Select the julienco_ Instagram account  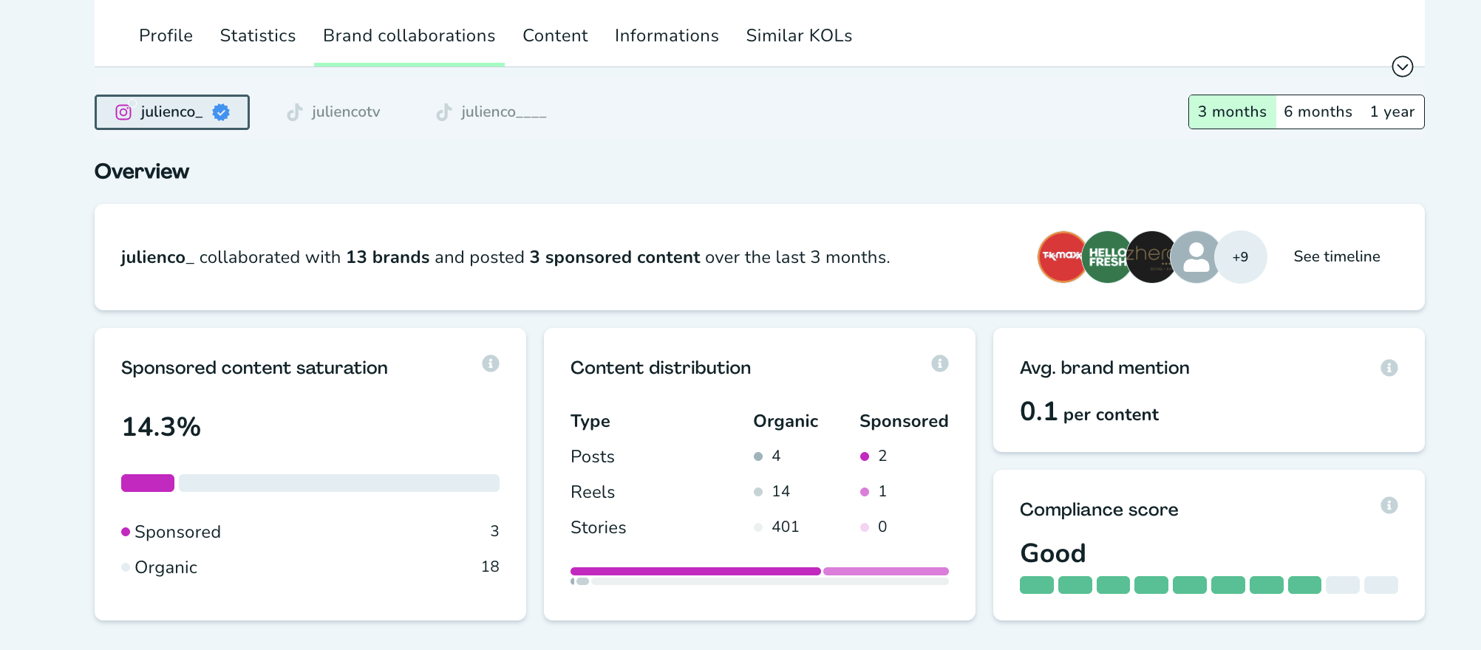[x=172, y=112]
